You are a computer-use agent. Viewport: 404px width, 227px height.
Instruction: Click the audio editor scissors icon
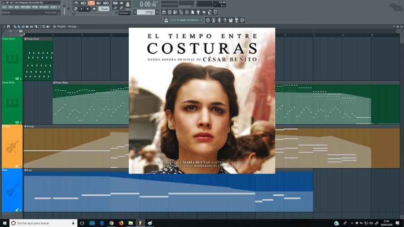point(214,20)
